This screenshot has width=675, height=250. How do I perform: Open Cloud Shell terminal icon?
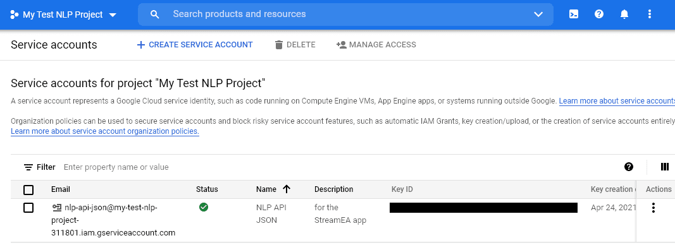coord(573,14)
